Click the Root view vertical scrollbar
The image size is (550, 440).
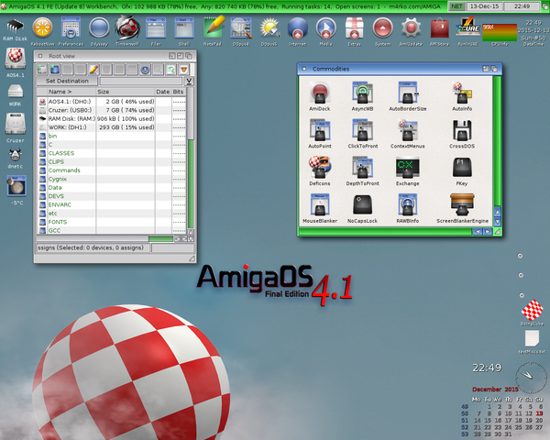tap(191, 158)
